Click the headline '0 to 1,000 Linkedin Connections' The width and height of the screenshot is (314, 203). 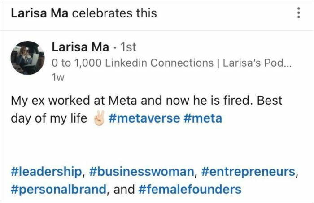coord(133,63)
